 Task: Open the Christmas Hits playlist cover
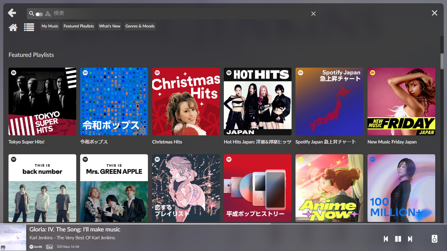tap(186, 101)
